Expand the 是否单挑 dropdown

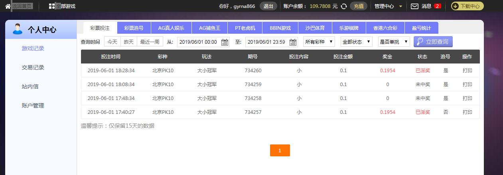[x=394, y=42]
